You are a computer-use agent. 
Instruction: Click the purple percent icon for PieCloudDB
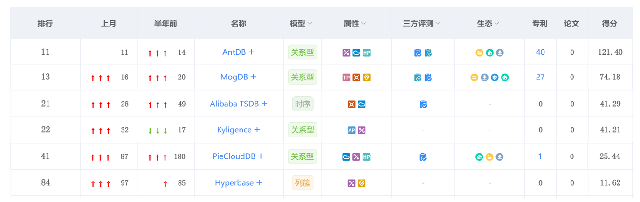[x=356, y=157]
